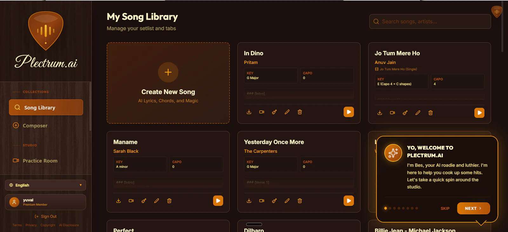Delete the In Dino song

point(300,112)
